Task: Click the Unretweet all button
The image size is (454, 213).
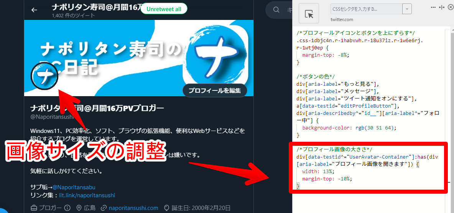Action: coord(164,9)
